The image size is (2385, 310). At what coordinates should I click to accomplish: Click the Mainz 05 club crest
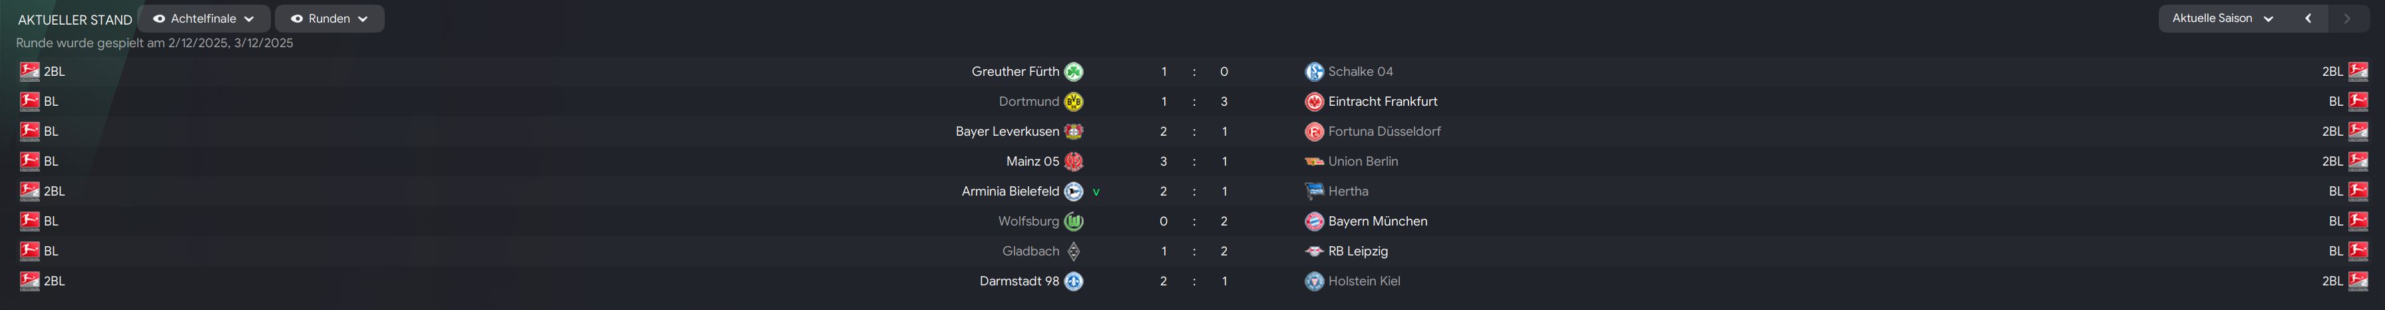coord(1073,161)
